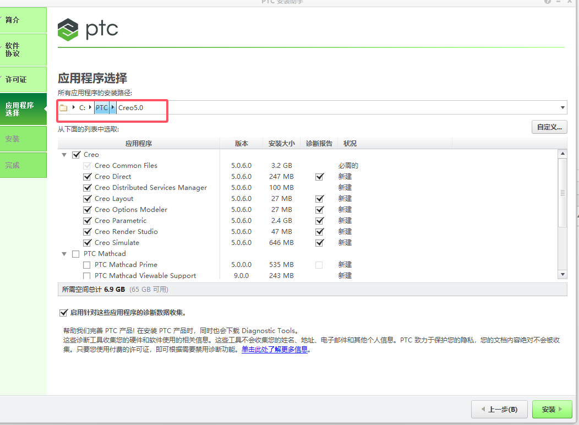Select 安装 step in sidebar
579x425 pixels.
[x=23, y=139]
